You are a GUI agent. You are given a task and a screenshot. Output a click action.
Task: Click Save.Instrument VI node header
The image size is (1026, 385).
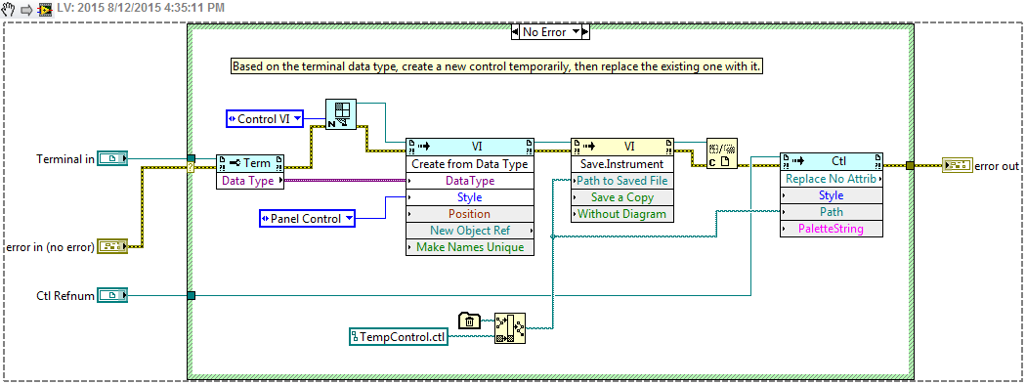point(622,147)
